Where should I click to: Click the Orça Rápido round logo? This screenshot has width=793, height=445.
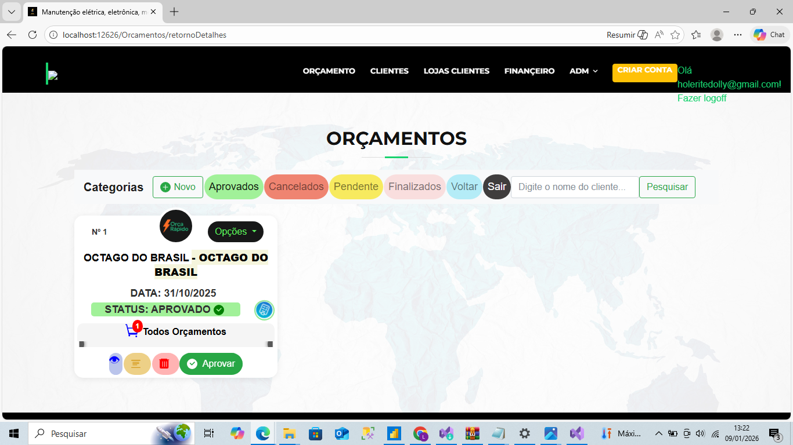(175, 226)
